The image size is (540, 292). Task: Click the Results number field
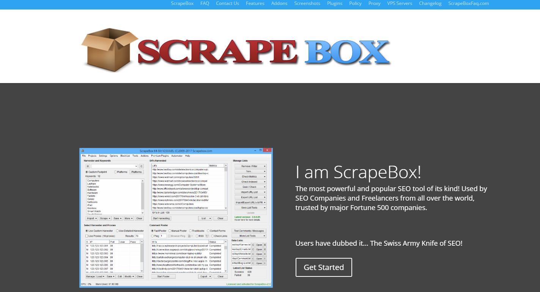[x=139, y=236]
